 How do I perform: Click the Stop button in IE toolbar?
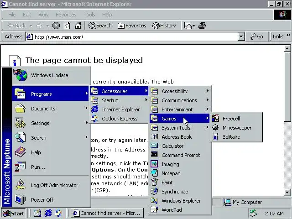coord(56,26)
